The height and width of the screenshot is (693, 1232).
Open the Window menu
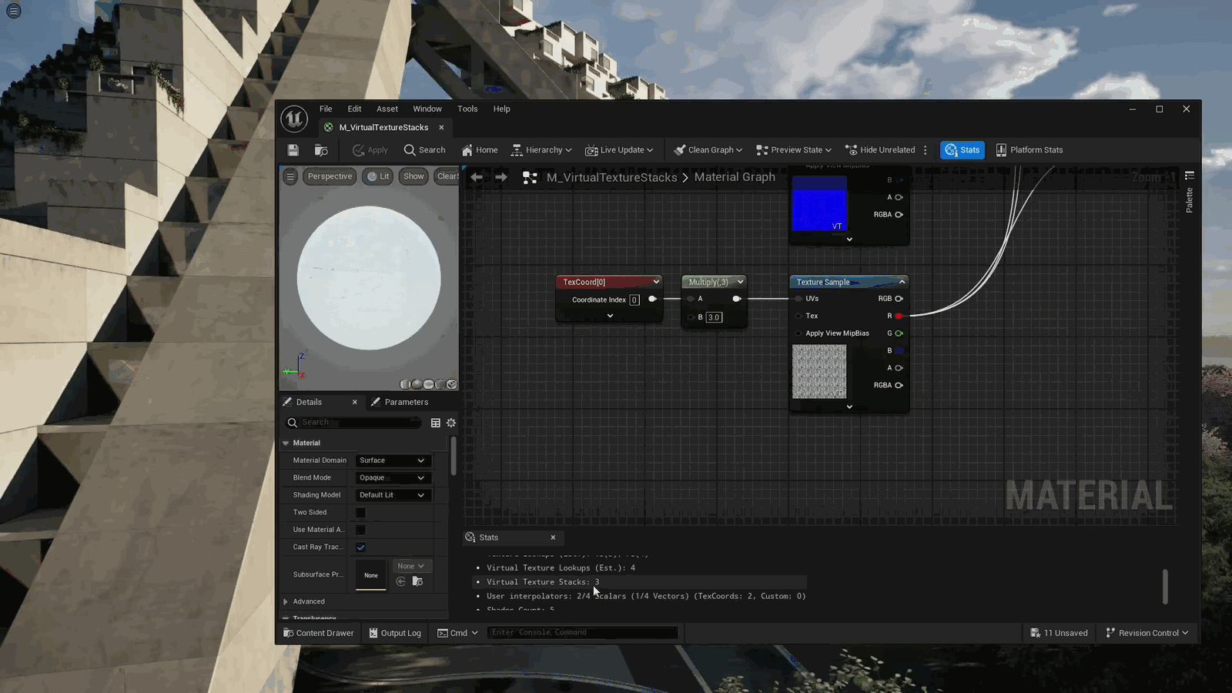(x=427, y=109)
